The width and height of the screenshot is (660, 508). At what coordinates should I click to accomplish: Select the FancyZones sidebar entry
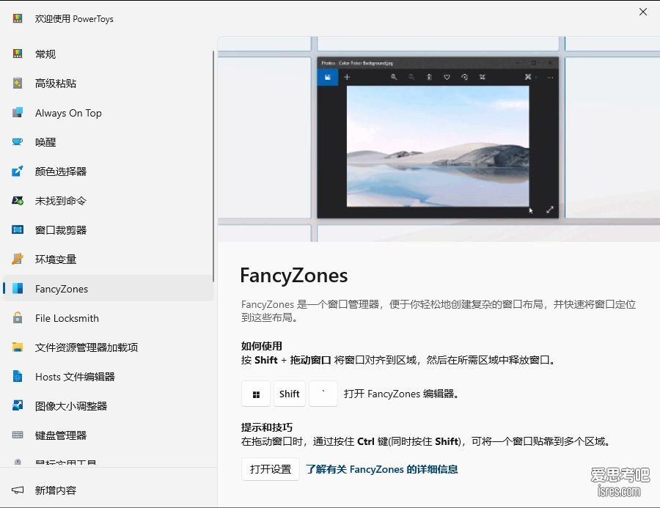pyautogui.click(x=109, y=288)
